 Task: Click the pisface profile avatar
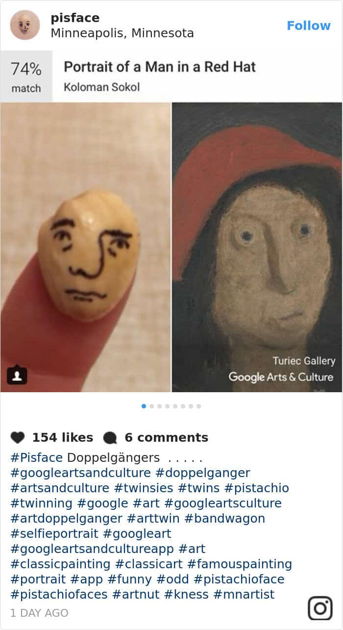coord(24,25)
